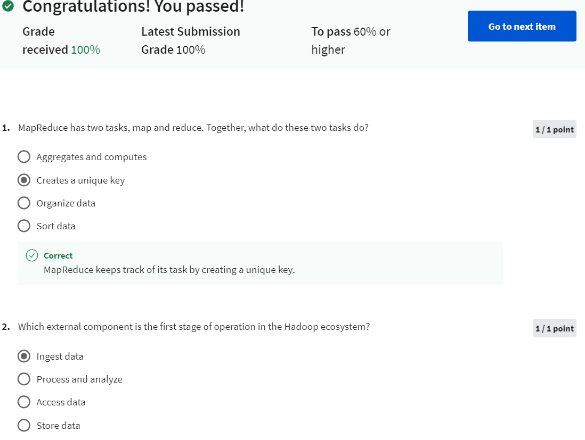Select the 'Access data' radio button
This screenshot has width=585, height=440.
(24, 402)
